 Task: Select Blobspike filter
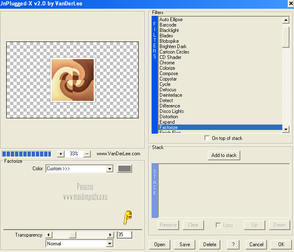click(220, 41)
